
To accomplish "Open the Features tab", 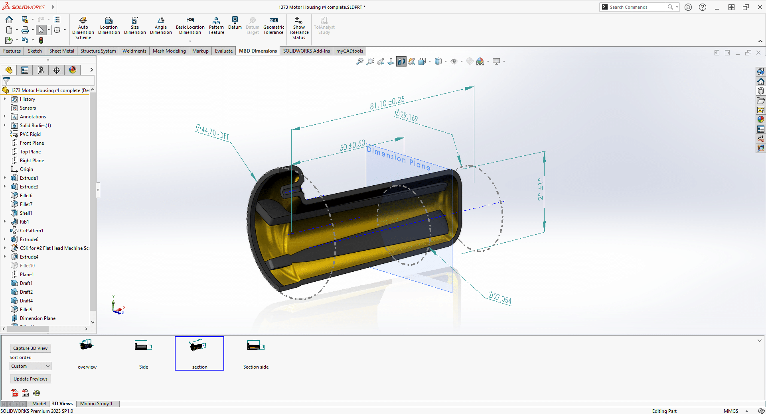I will pyautogui.click(x=12, y=51).
